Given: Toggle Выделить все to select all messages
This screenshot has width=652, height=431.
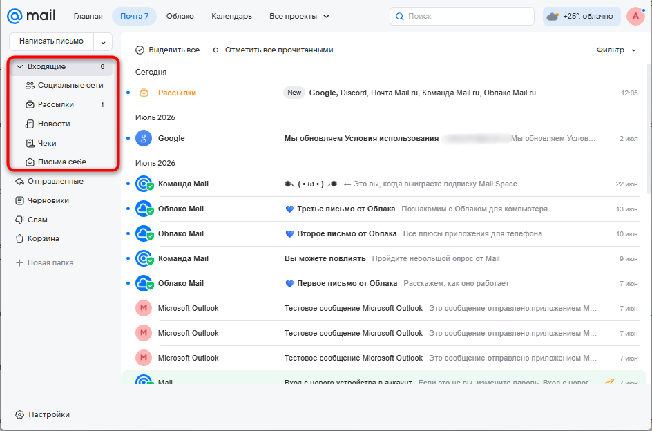Looking at the screenshot, I should pos(168,50).
